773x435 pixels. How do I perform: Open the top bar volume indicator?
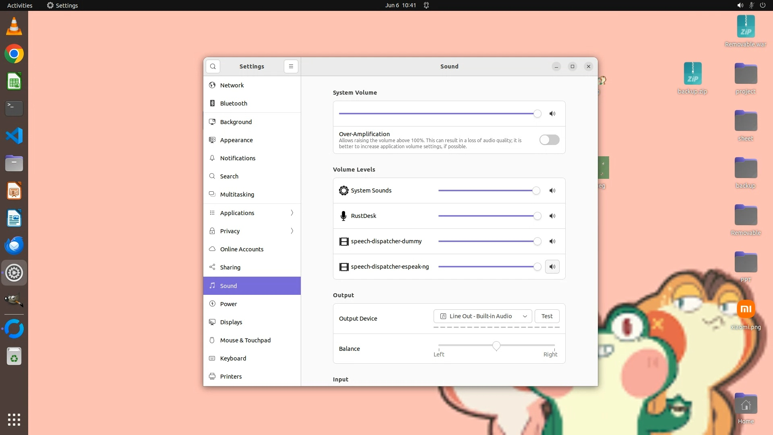click(x=740, y=5)
